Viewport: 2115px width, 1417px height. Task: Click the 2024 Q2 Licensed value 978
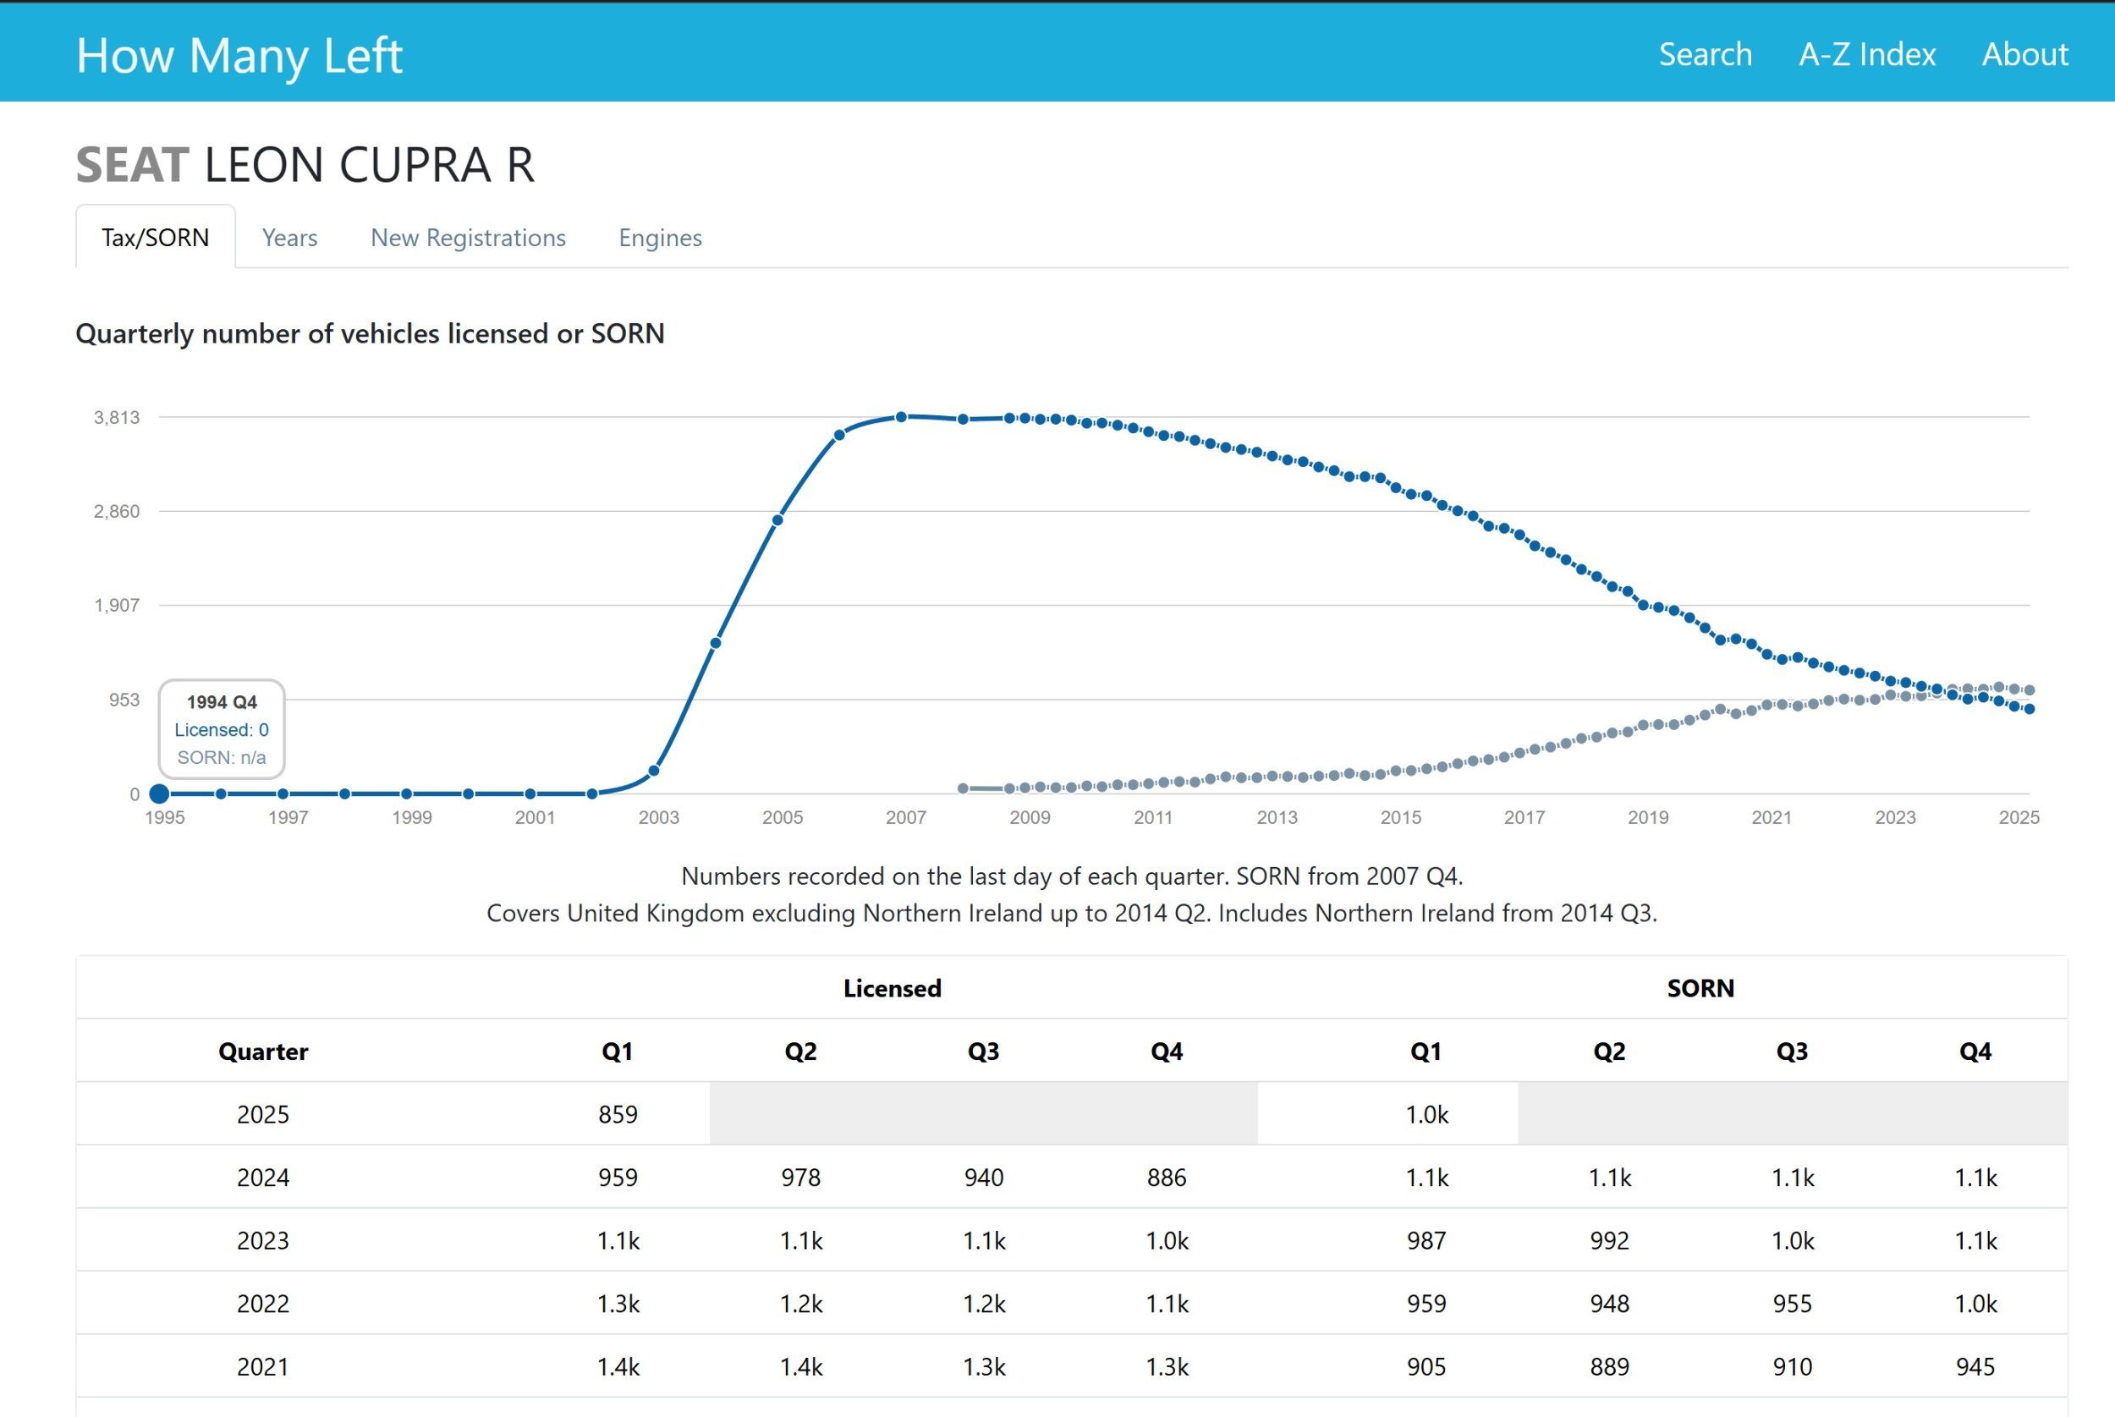click(800, 1178)
